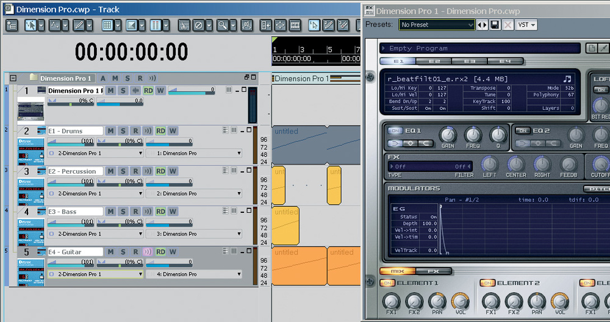Switch to the E1 element tab
The width and height of the screenshot is (610, 322).
tap(398, 62)
